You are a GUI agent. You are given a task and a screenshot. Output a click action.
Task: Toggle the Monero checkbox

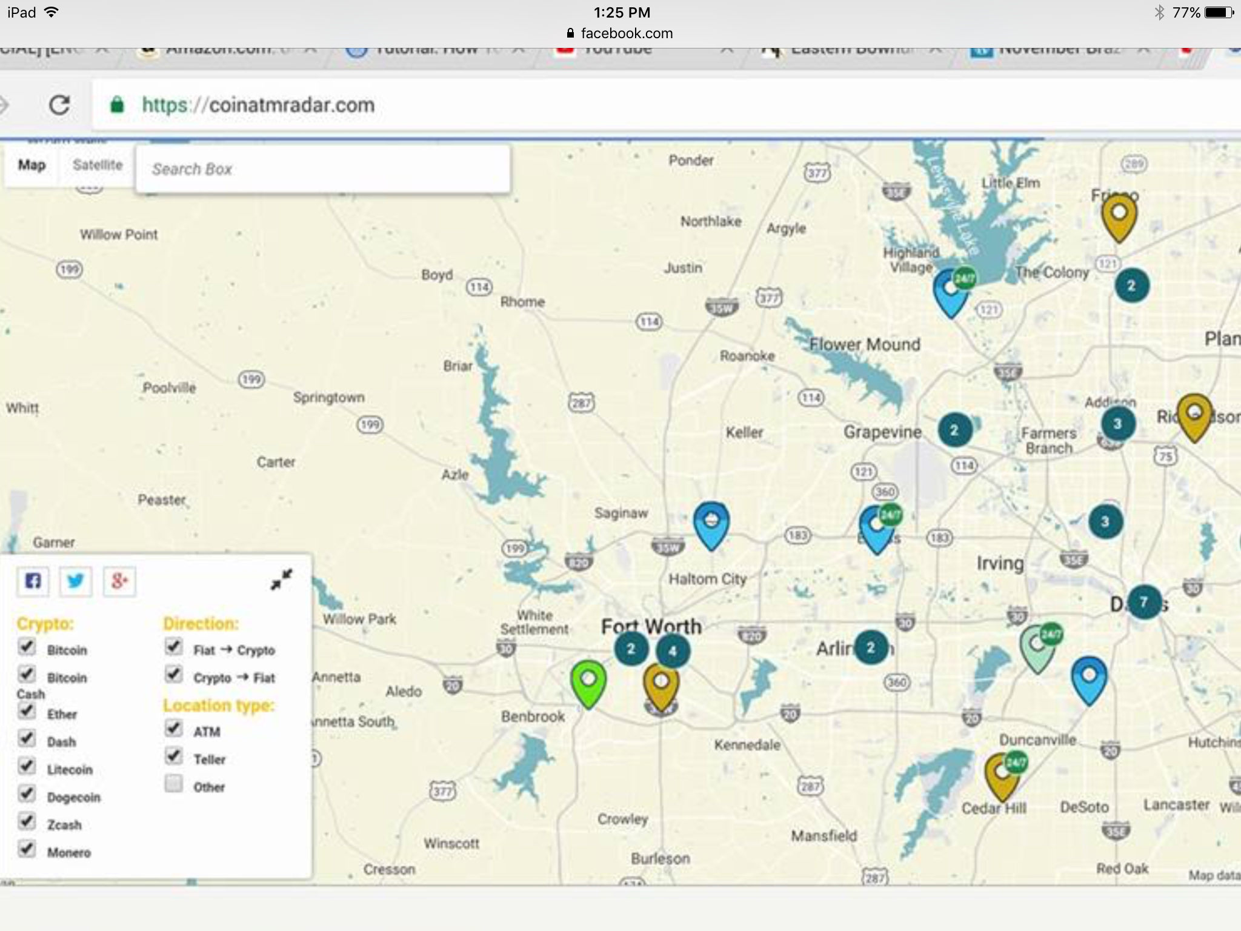click(27, 849)
